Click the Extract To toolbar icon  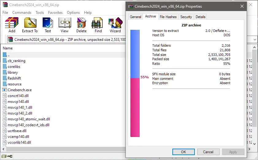30,23
